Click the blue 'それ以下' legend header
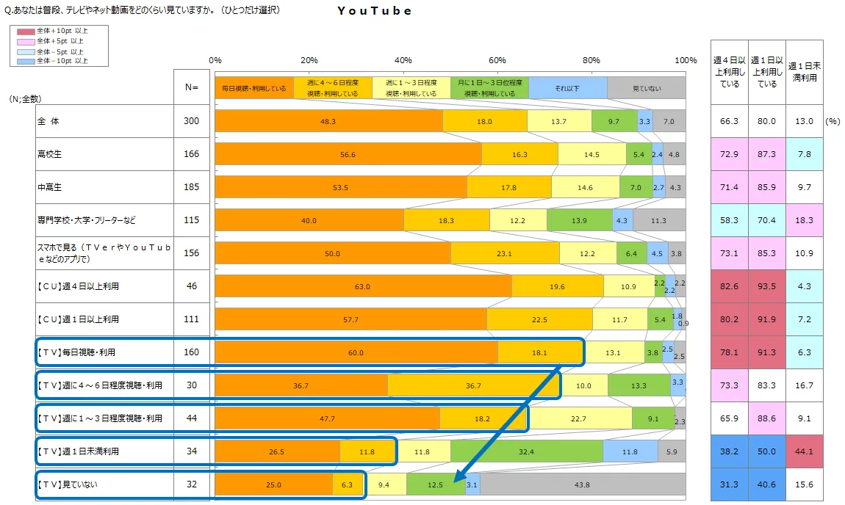 coord(568,88)
